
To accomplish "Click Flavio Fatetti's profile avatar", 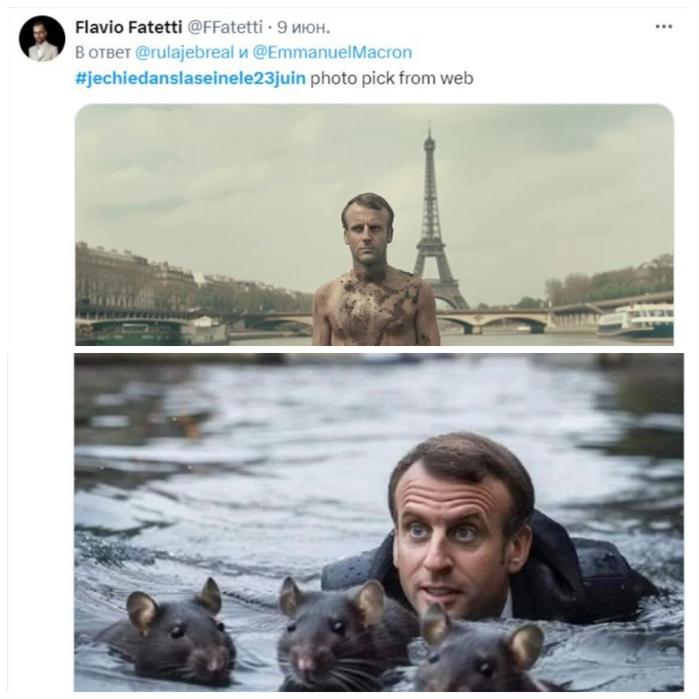I will [42, 38].
